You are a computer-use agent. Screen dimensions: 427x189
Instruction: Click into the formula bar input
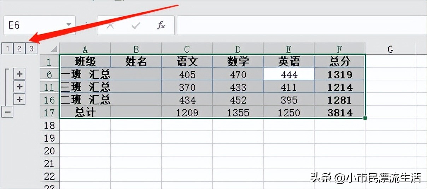[x=302, y=25]
